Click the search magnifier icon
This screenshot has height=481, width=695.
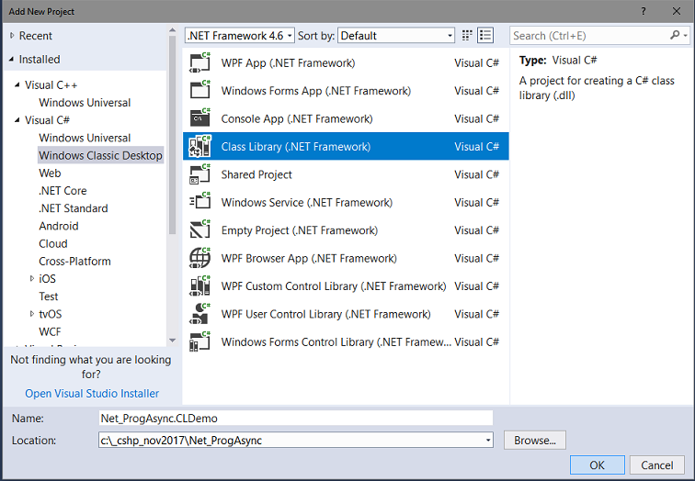point(675,35)
